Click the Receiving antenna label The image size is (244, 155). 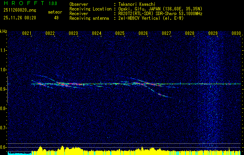[x=89, y=18]
